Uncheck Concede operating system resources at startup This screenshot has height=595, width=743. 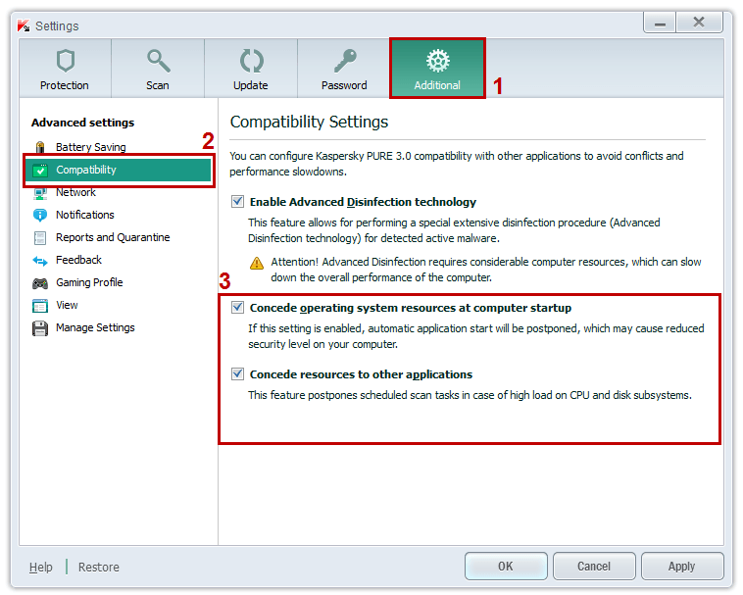pyautogui.click(x=238, y=308)
